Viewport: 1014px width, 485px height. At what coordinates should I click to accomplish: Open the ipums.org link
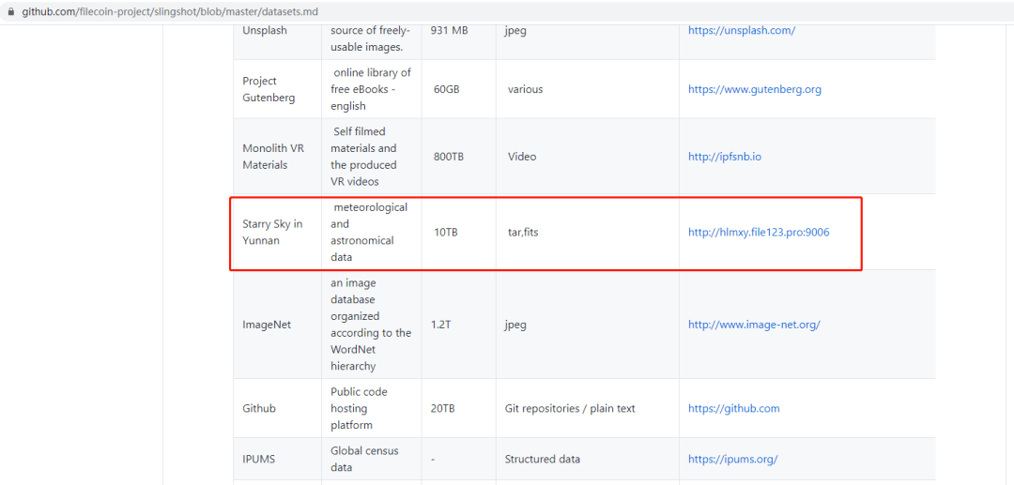(732, 459)
